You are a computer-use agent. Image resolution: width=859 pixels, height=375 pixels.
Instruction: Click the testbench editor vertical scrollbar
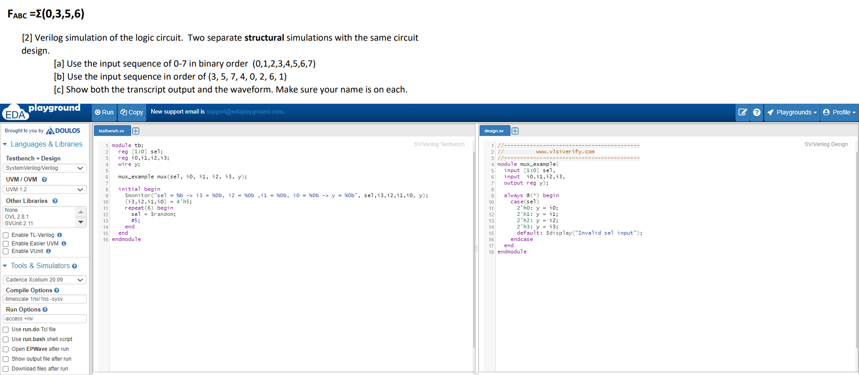coord(474,250)
